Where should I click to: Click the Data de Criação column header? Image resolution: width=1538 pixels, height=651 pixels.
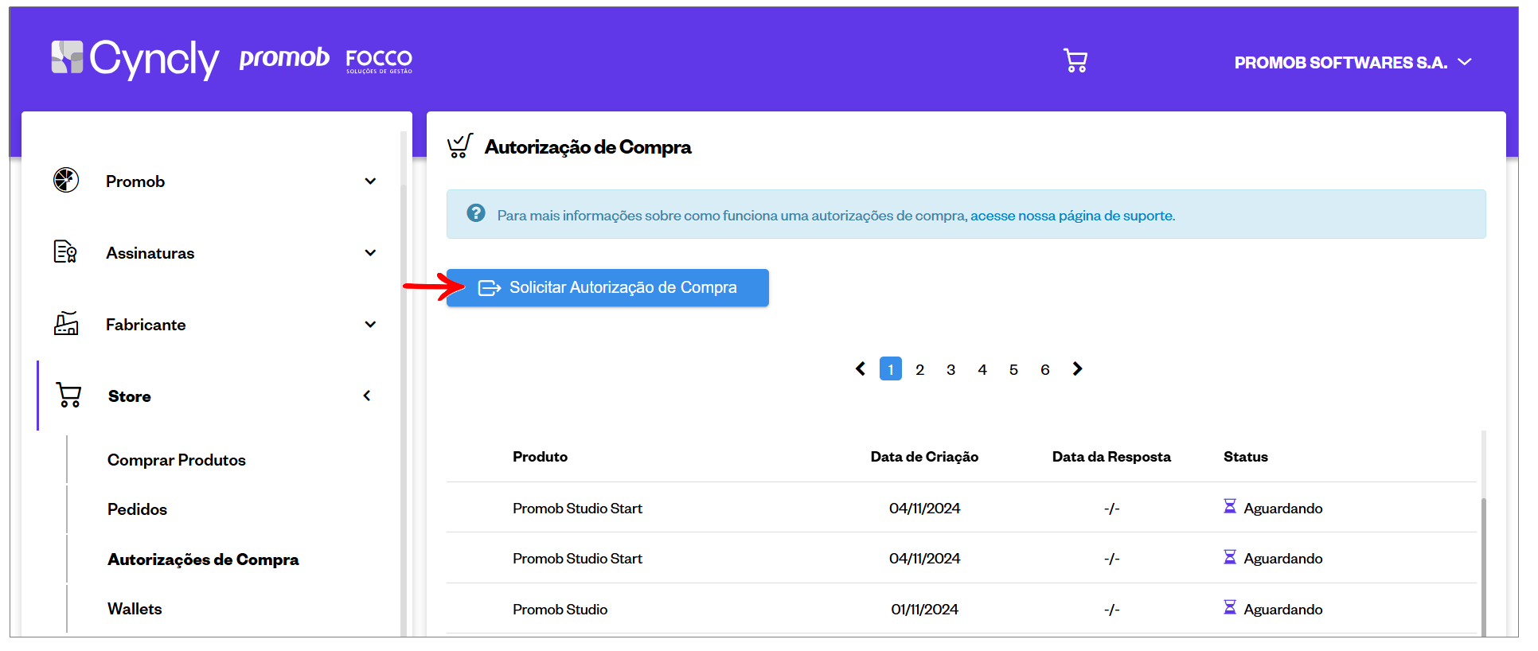coord(924,457)
